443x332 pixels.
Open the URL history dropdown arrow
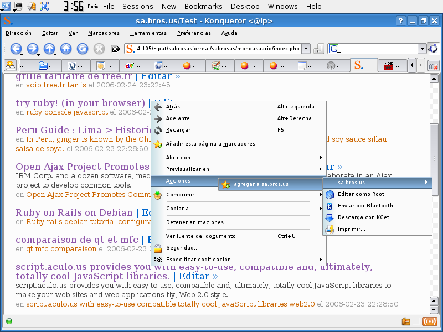[306, 49]
